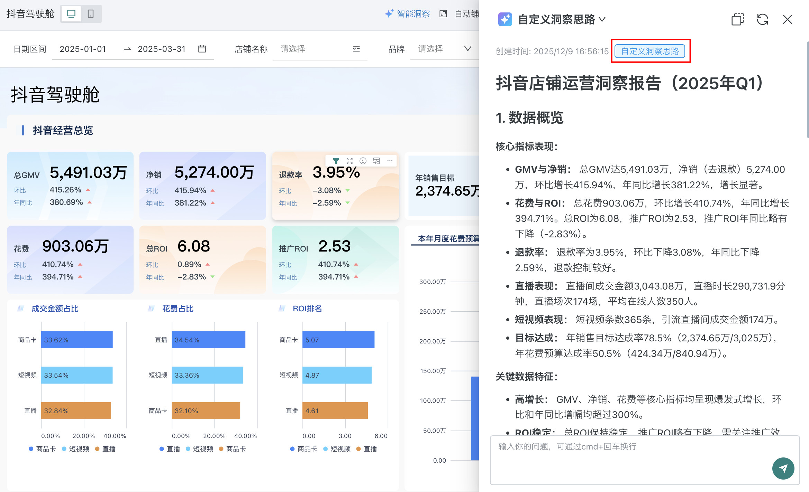Toggle 商品卡 legend in 成交金额占比 chart
The image size is (809, 492).
42,449
